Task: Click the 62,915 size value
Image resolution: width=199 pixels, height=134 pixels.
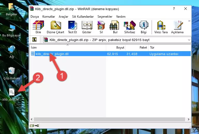Action: point(113,54)
